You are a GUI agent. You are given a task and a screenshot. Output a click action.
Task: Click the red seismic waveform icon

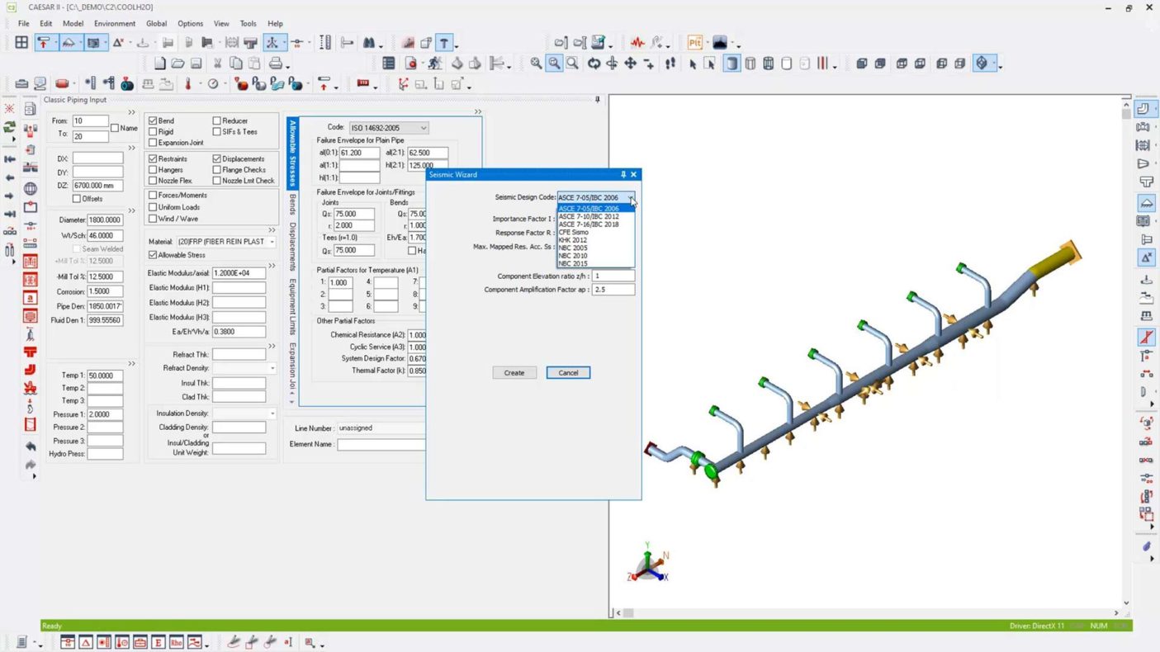tap(637, 43)
